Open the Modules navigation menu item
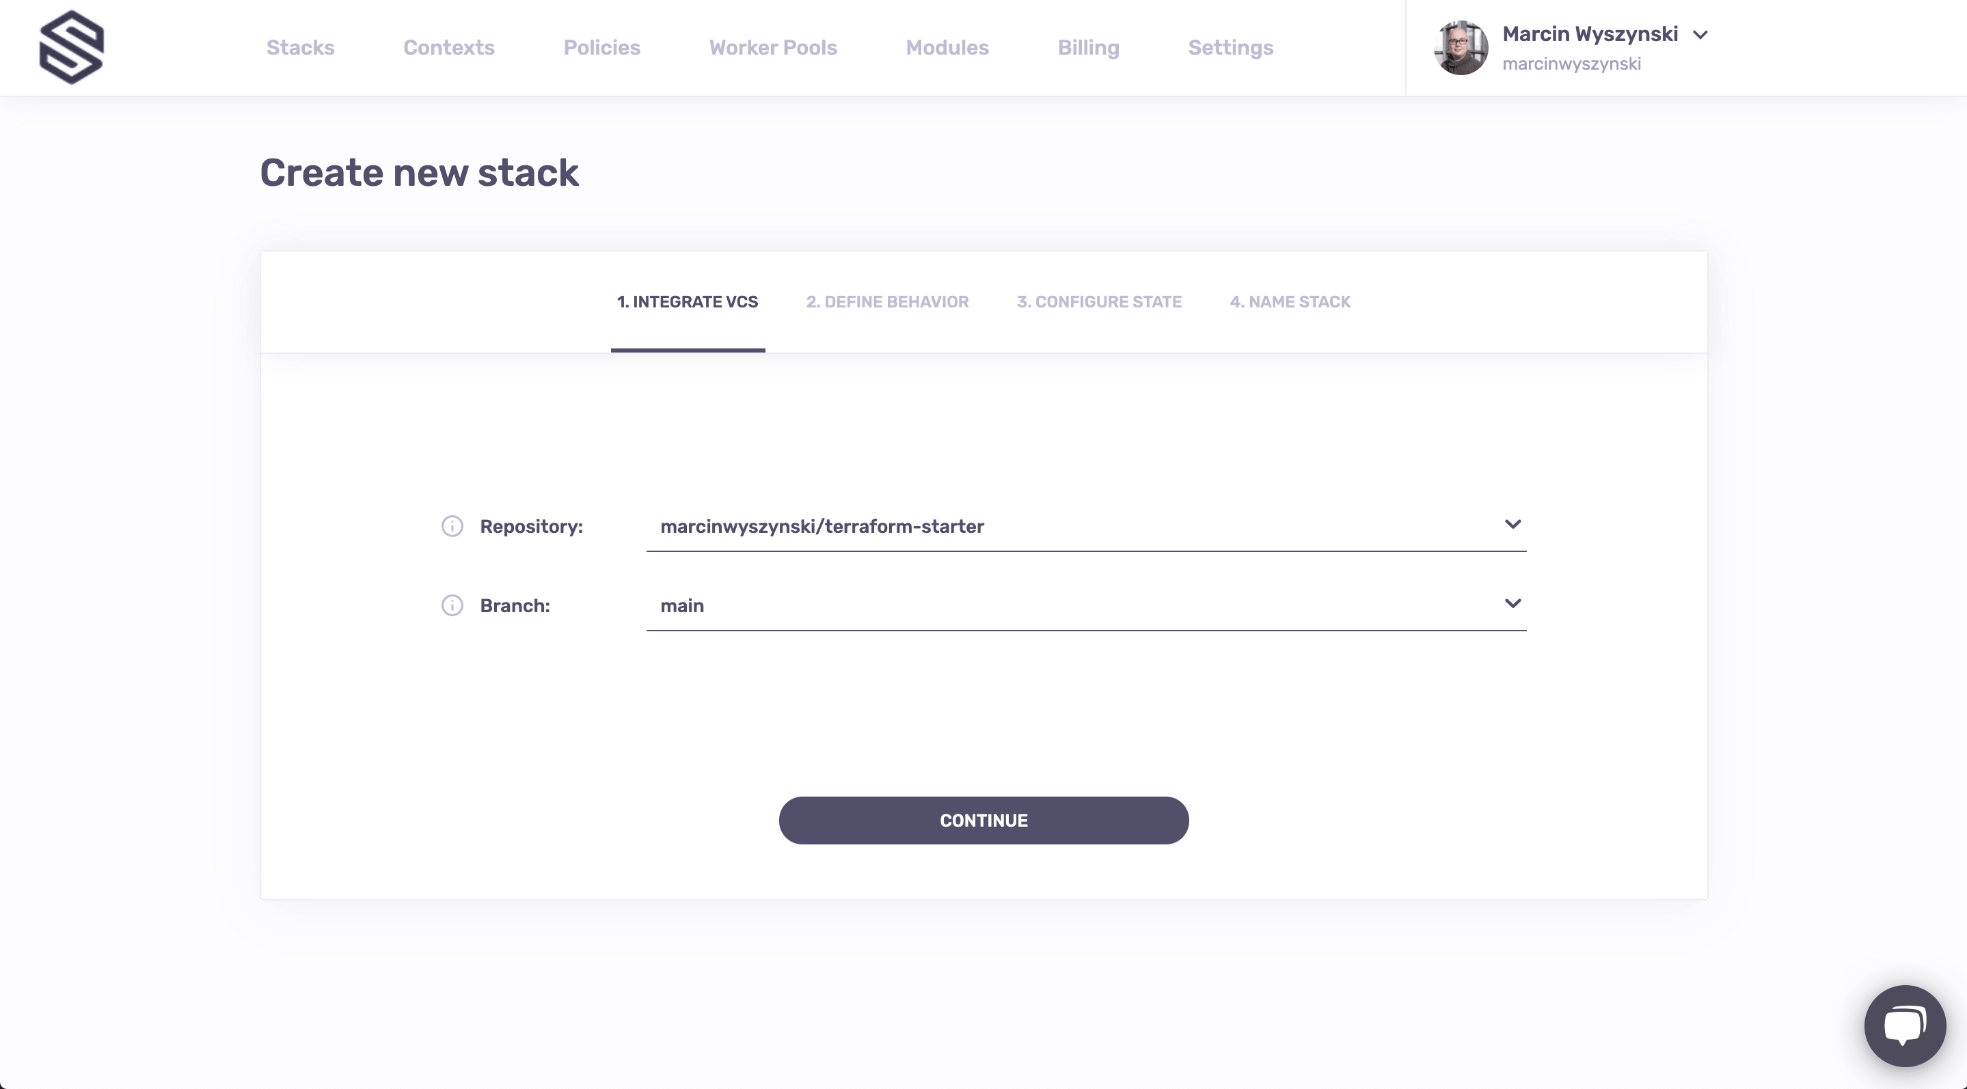Viewport: 1967px width, 1089px height. coord(947,47)
